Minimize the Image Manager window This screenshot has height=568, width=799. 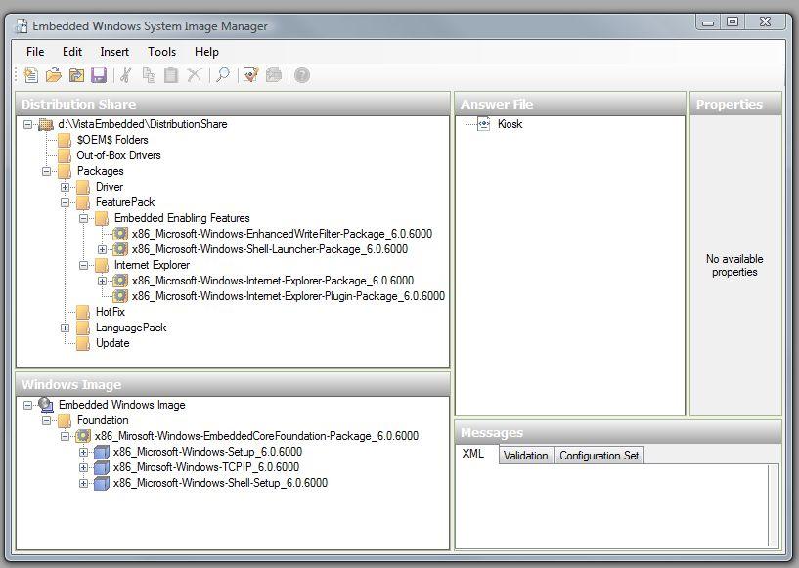(708, 22)
